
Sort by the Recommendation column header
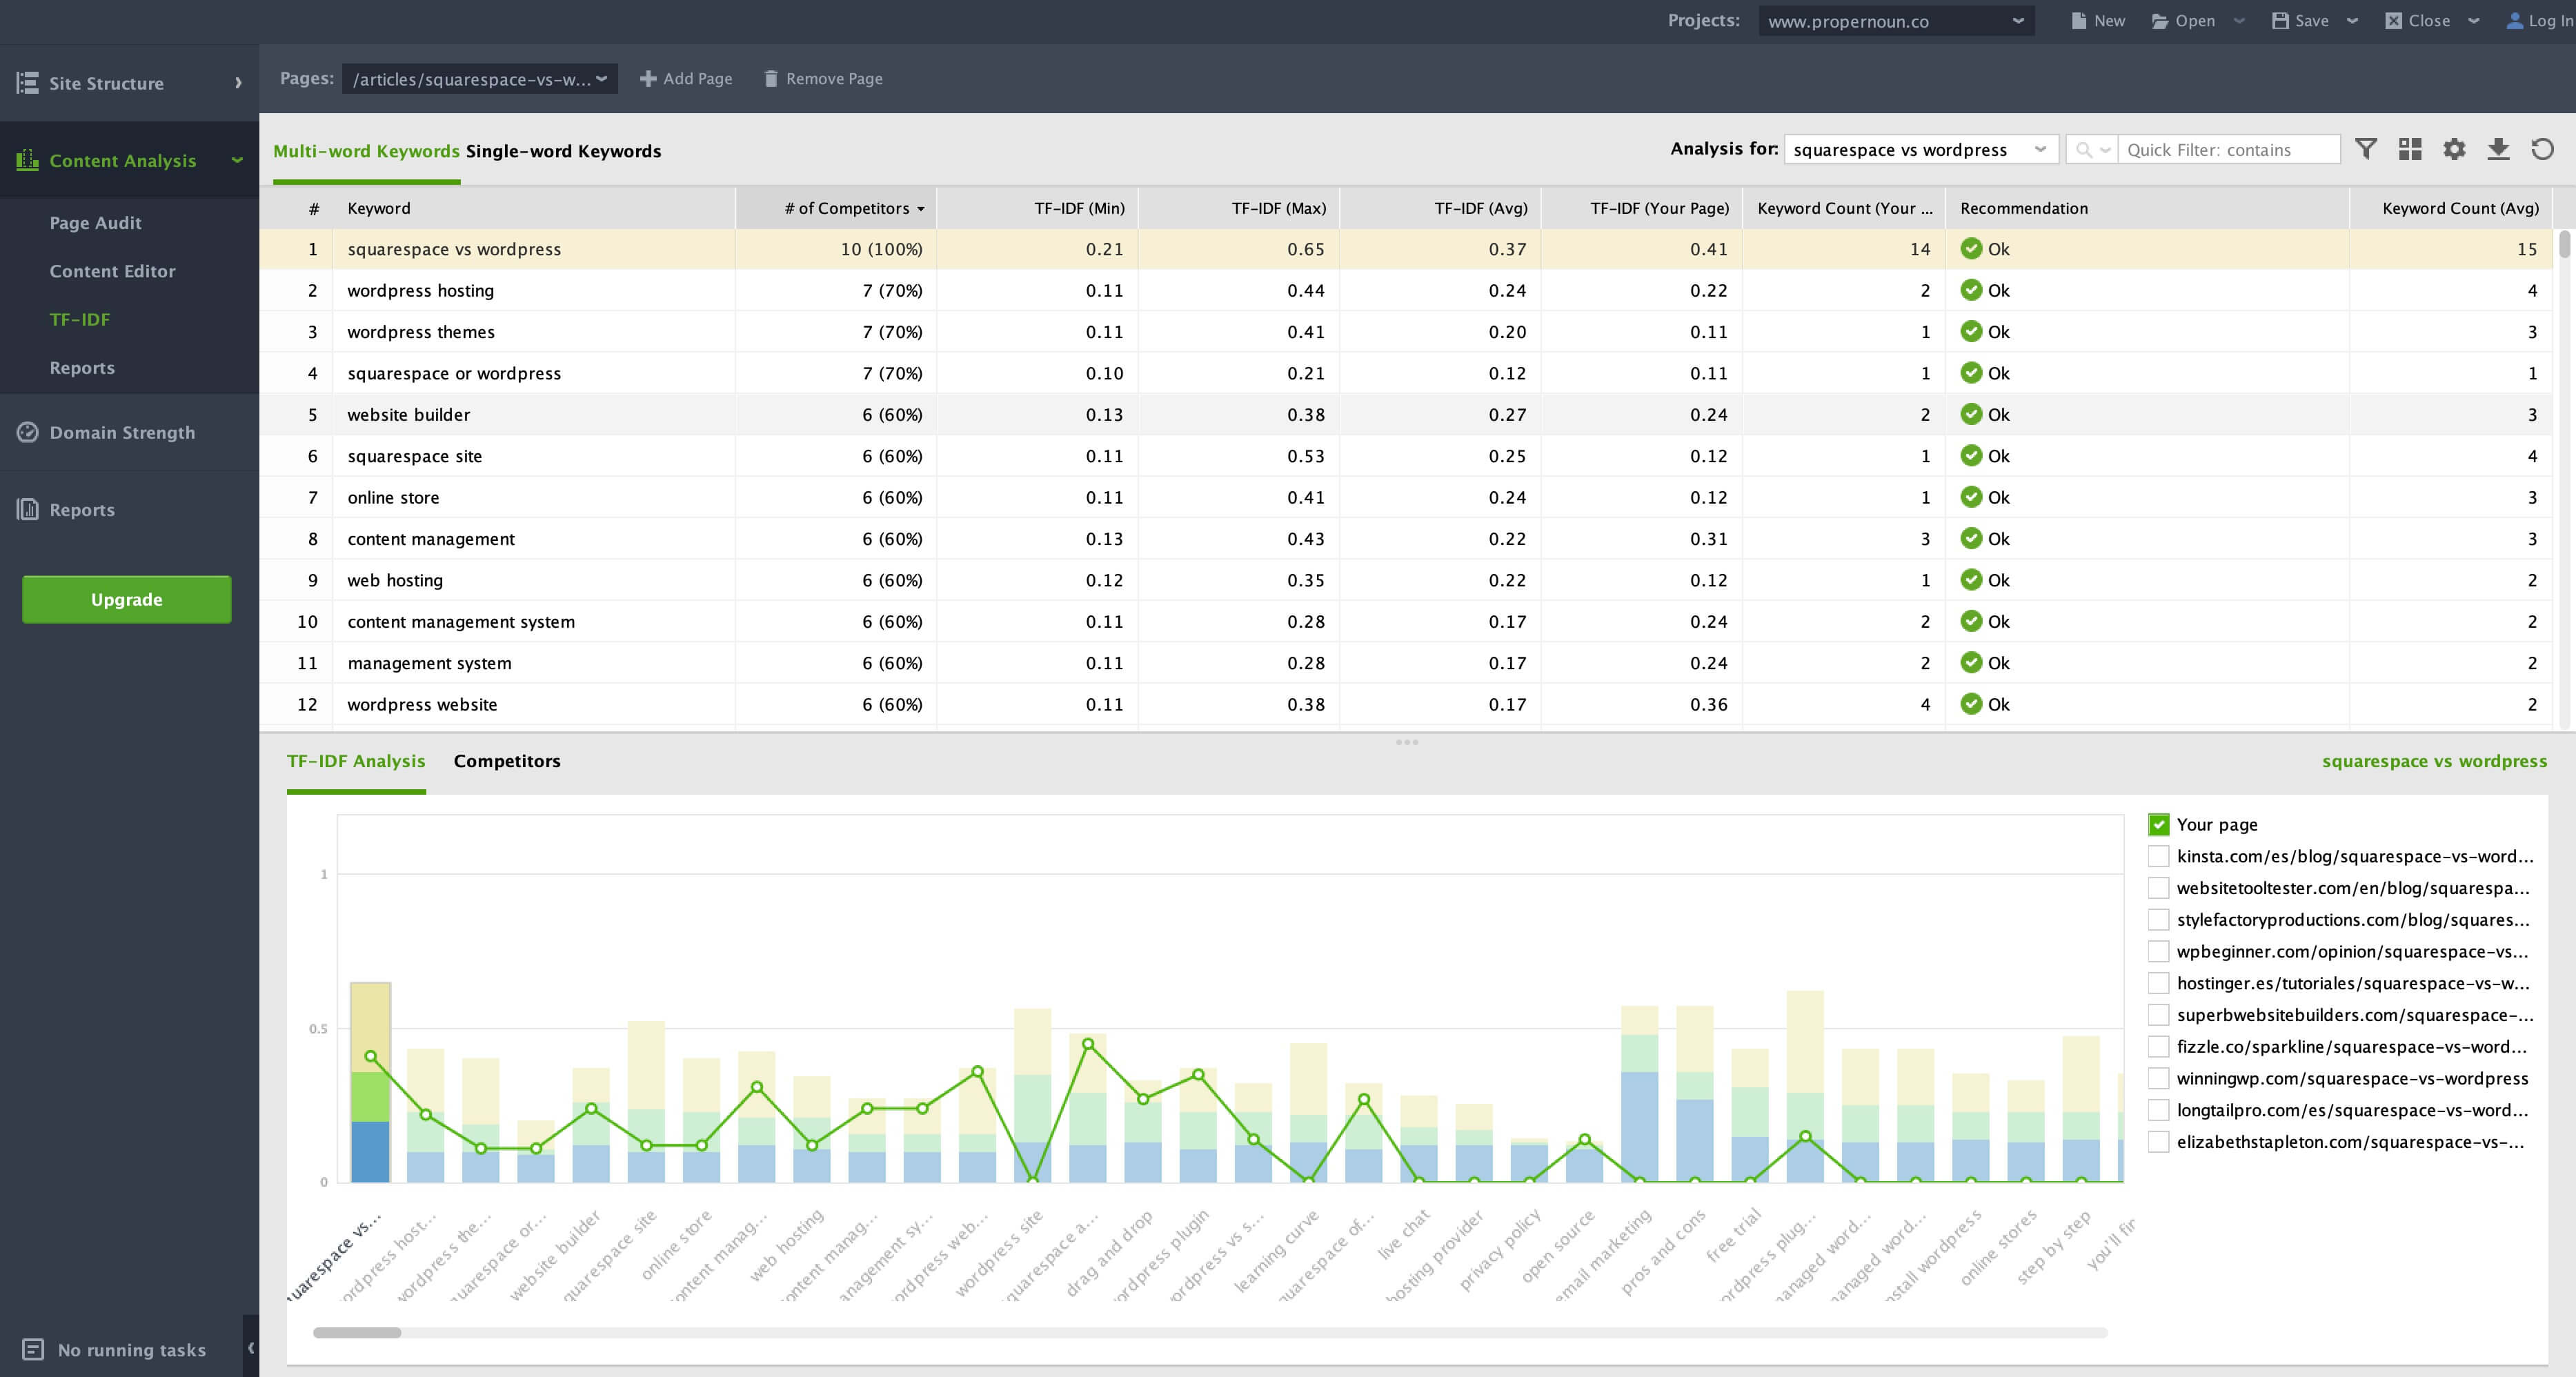tap(2146, 208)
